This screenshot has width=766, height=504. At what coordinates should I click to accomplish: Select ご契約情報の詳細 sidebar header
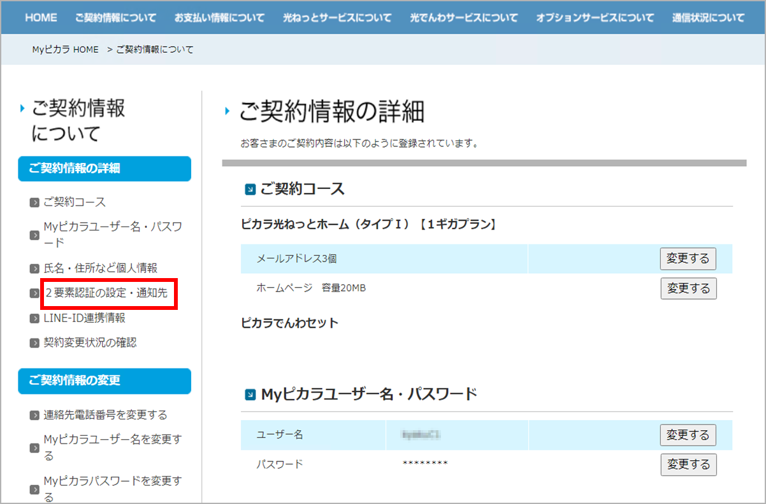coord(105,169)
